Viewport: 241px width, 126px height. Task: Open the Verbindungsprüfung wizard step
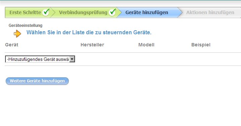(83, 12)
